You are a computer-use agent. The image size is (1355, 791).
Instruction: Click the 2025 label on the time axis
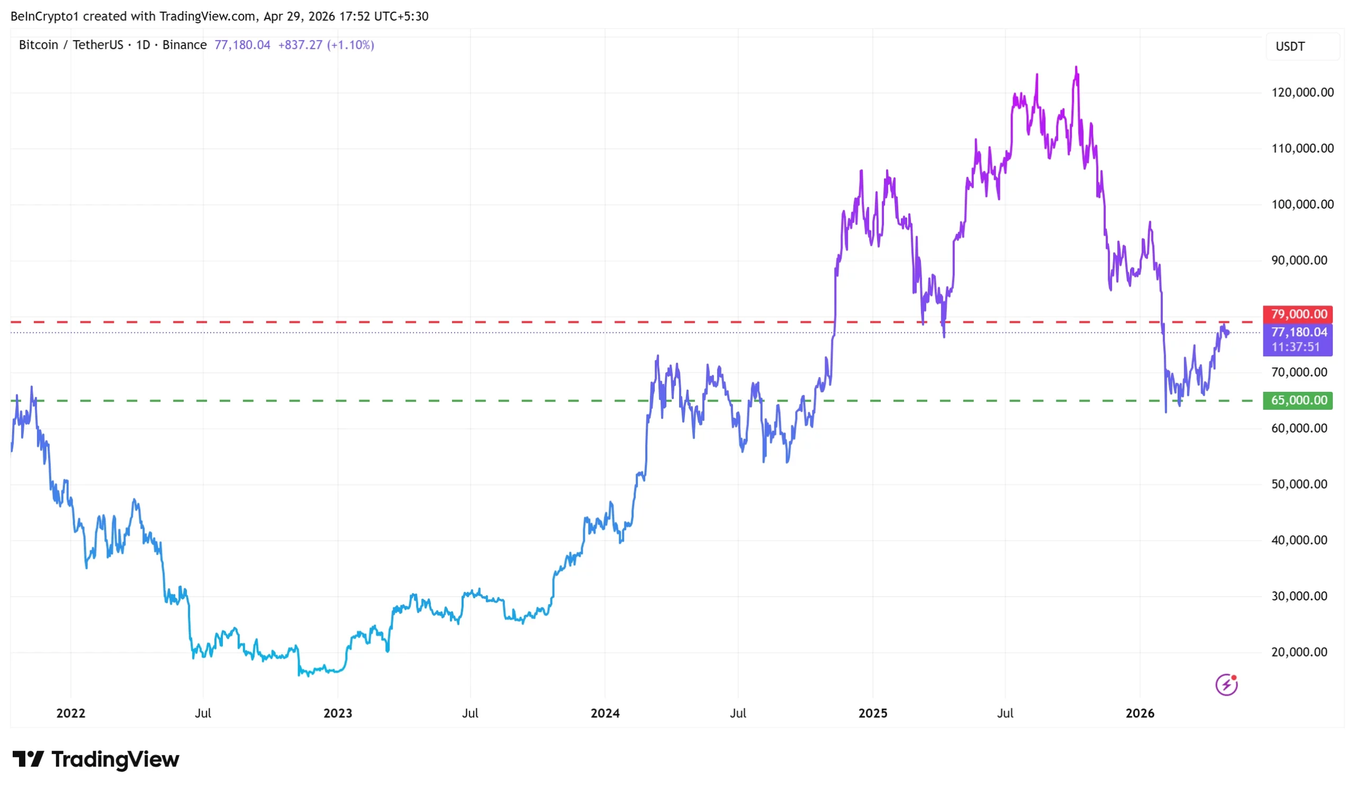click(873, 714)
